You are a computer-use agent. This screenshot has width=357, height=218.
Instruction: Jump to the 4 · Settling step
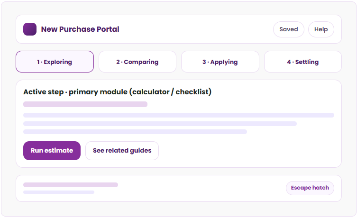tap(303, 62)
